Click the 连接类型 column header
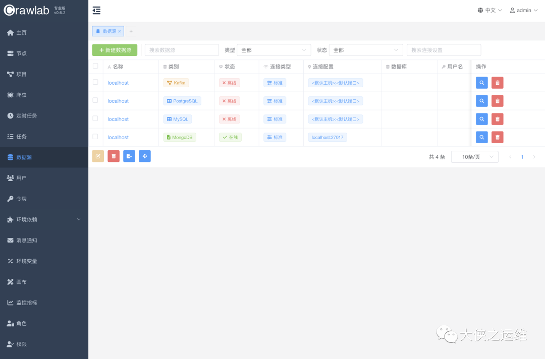545x359 pixels. (277, 67)
